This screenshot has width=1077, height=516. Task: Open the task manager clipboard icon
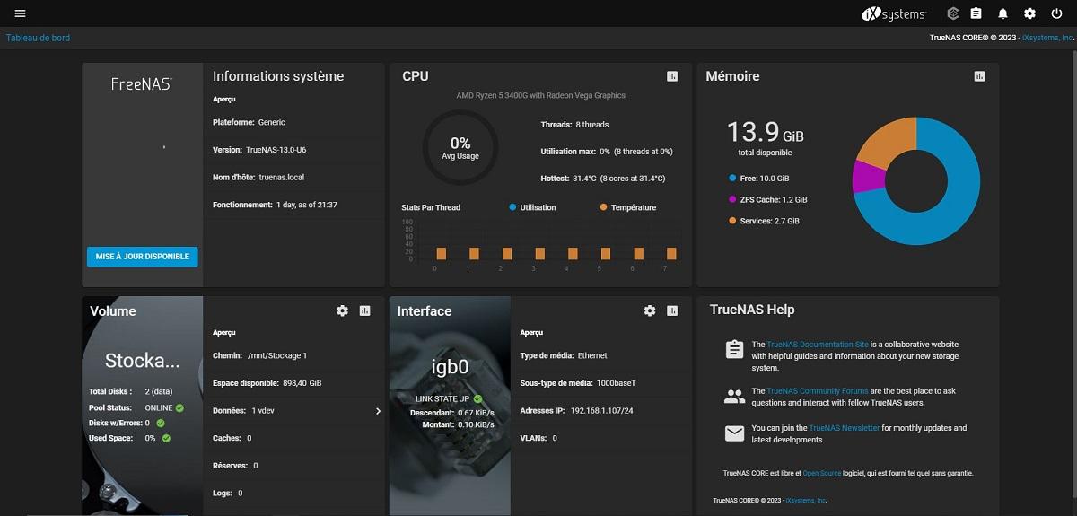pos(976,13)
